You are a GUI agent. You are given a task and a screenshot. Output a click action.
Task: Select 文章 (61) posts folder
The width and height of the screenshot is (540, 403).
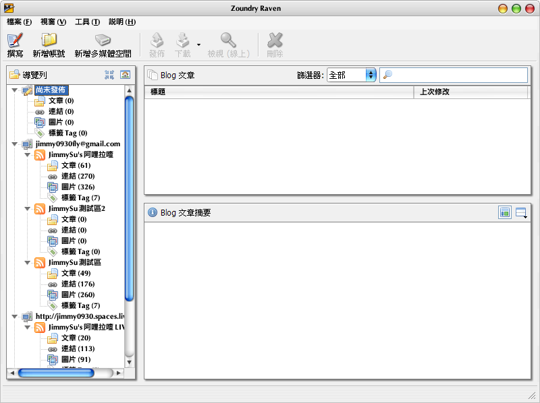76,165
